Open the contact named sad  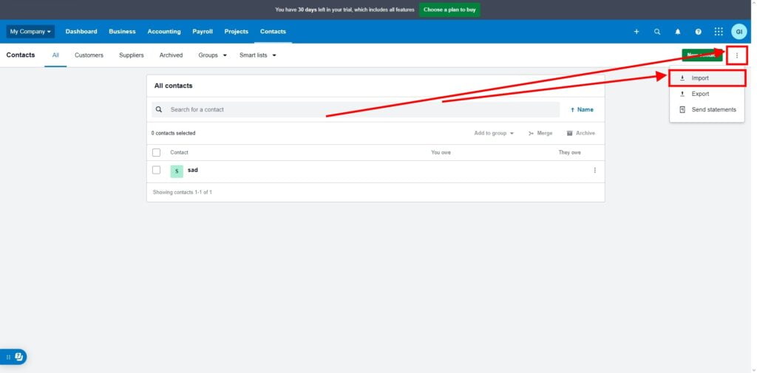click(x=193, y=171)
